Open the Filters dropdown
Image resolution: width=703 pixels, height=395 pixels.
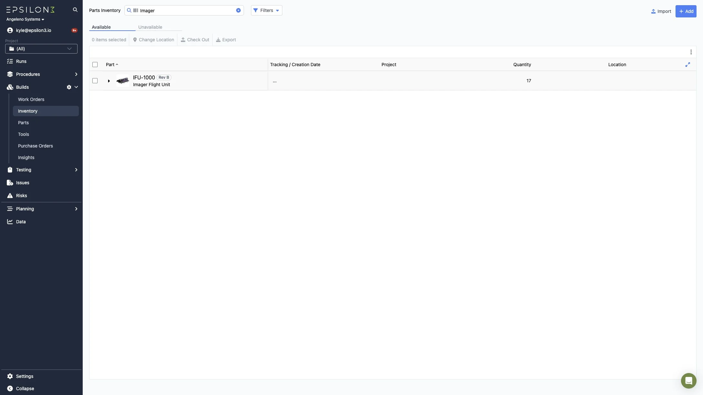[x=267, y=10]
